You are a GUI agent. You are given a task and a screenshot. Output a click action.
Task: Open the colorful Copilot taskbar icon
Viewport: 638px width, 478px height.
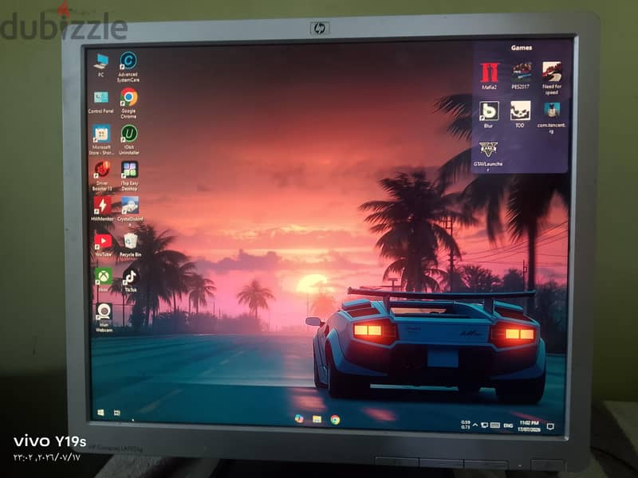pos(299,419)
